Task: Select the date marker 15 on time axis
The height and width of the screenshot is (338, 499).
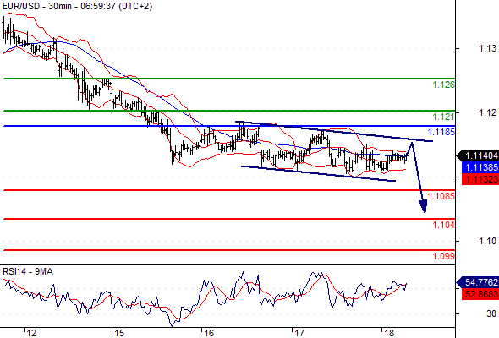Action: 119,333
